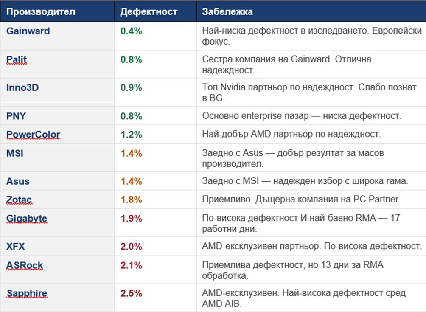Image resolution: width=426 pixels, height=312 pixels.
Task: Select the Забележка column header
Action: pos(227,11)
